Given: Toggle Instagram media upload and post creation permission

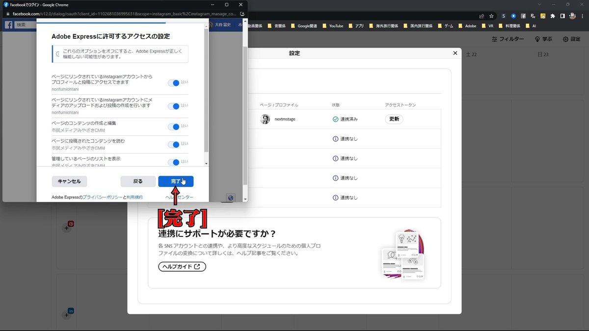Looking at the screenshot, I should [x=174, y=106].
